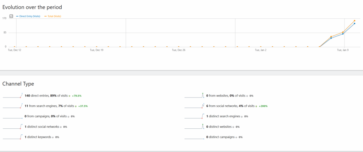Screen dimensions: 363x152
Task: Open the metrics picker icon beside chart legend
Action: pyautogui.click(x=11, y=16)
